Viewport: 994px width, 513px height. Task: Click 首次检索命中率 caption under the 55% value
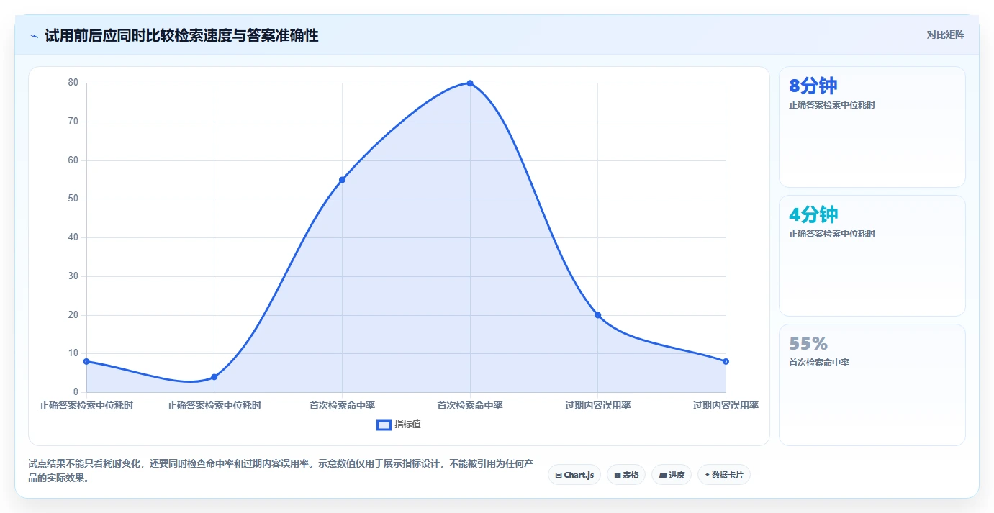coord(819,363)
